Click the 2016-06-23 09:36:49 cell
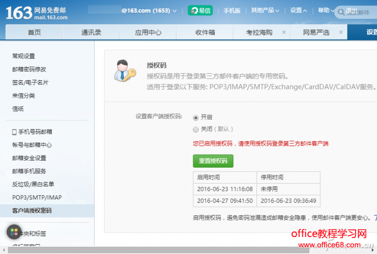377x254 pixels. (x=288, y=201)
